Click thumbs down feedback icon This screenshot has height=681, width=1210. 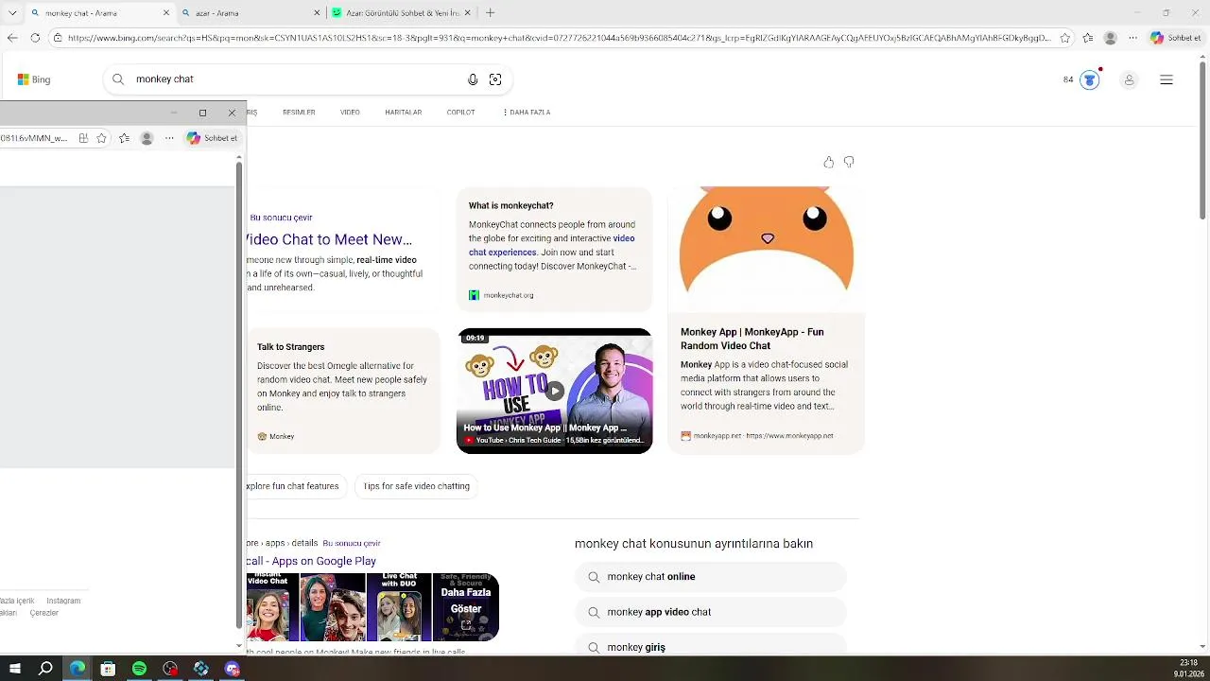click(x=849, y=163)
